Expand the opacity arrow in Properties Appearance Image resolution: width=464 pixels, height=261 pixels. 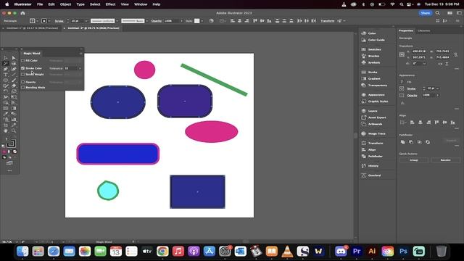point(437,95)
